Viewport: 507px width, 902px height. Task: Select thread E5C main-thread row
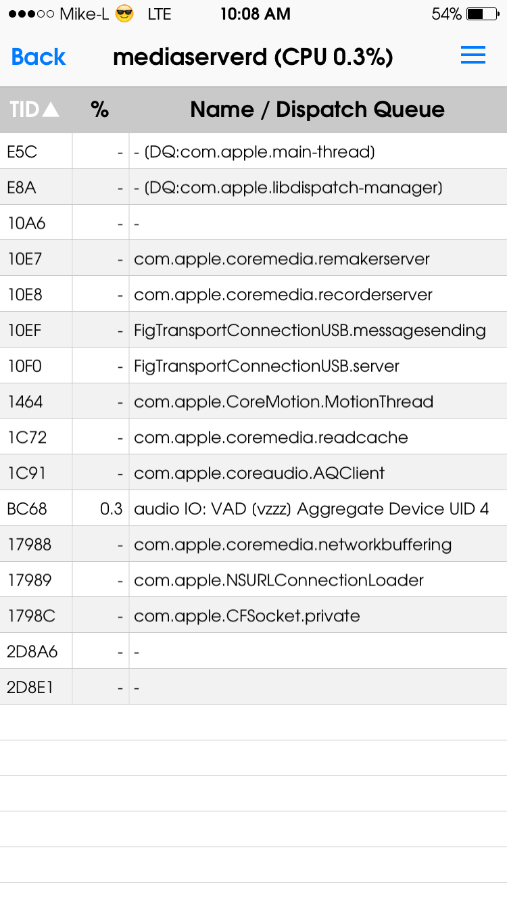(x=254, y=151)
